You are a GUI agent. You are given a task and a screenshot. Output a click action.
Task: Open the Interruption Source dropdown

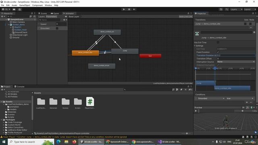click(x=236, y=62)
